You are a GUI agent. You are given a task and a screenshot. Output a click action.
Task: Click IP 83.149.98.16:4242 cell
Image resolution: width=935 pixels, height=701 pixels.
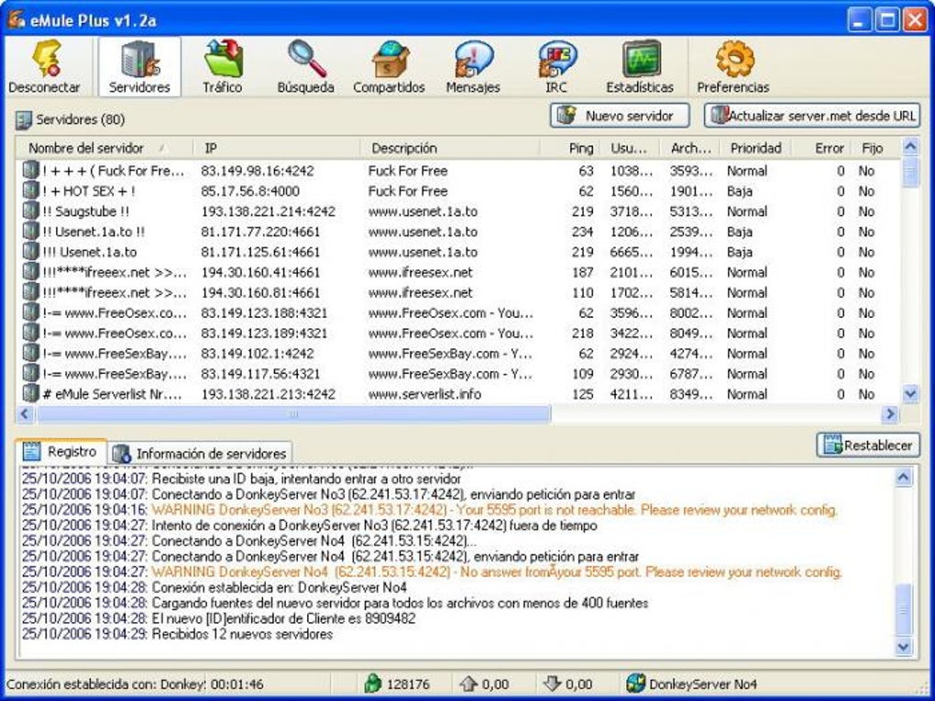coord(257,170)
